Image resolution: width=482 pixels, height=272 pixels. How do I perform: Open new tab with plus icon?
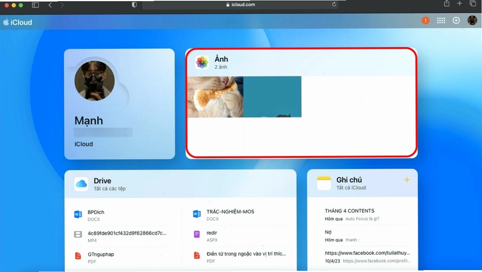(x=459, y=3)
